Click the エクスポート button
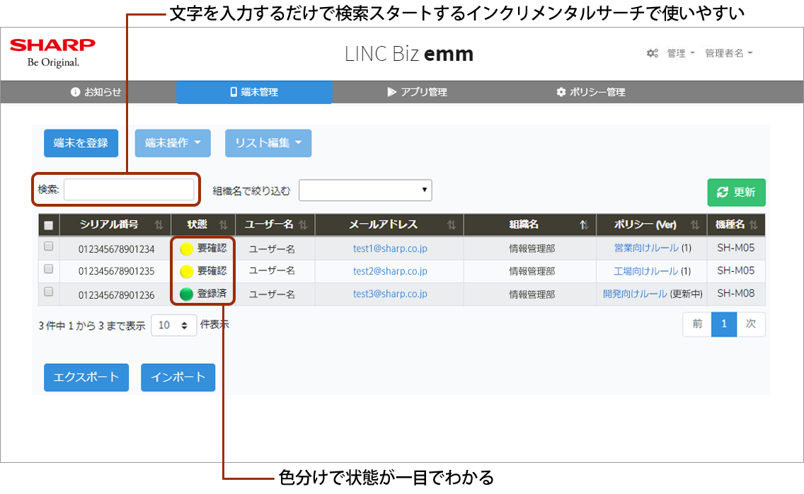Viewport: 804px width, 494px height. click(x=86, y=377)
